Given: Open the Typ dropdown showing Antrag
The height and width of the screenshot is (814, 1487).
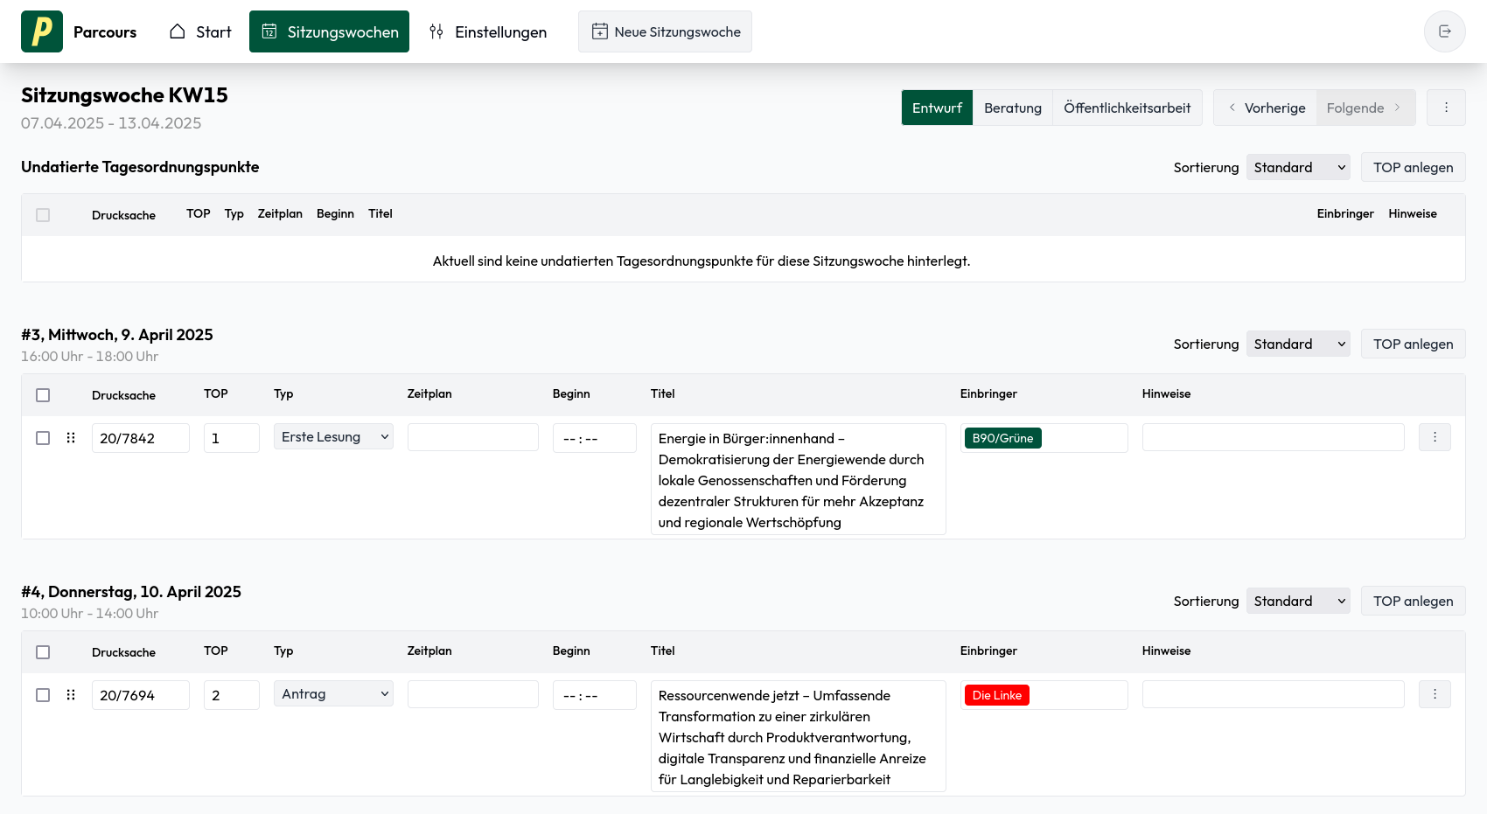Looking at the screenshot, I should (x=333, y=693).
